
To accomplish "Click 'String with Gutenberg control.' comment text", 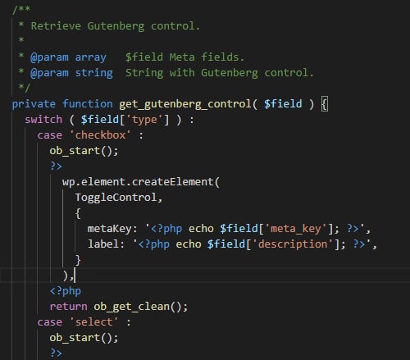I will coord(219,73).
